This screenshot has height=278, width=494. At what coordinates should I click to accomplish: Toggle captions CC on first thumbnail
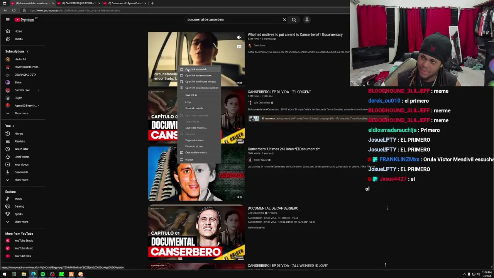[239, 47]
